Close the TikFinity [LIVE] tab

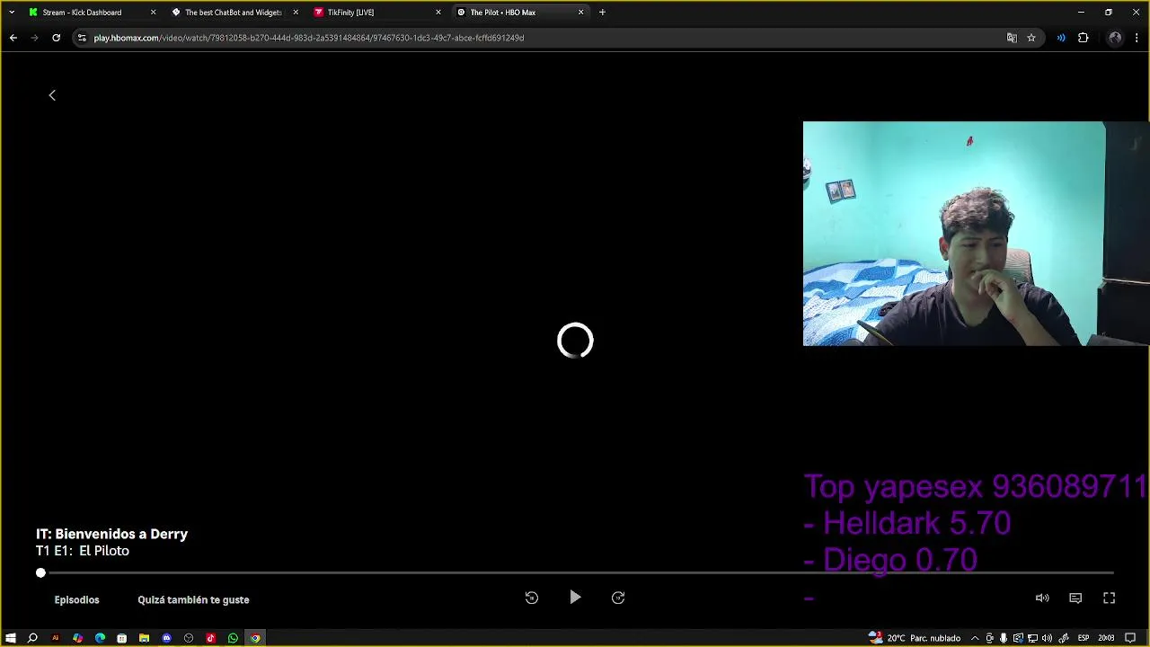pyautogui.click(x=438, y=13)
